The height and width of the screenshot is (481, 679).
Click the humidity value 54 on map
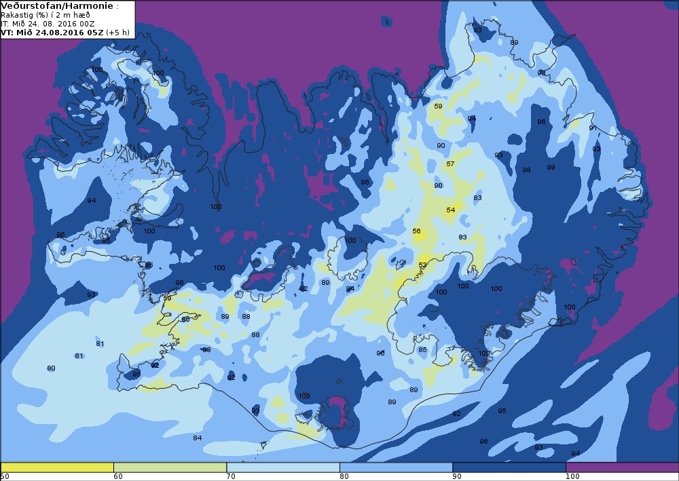coord(451,210)
